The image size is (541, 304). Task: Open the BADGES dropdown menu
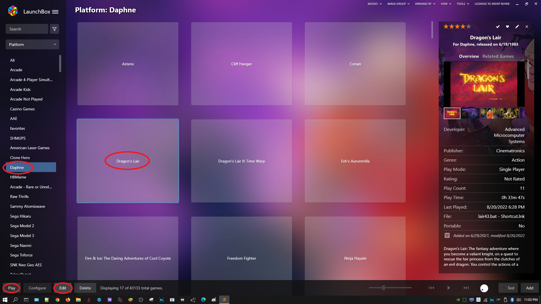pyautogui.click(x=374, y=4)
